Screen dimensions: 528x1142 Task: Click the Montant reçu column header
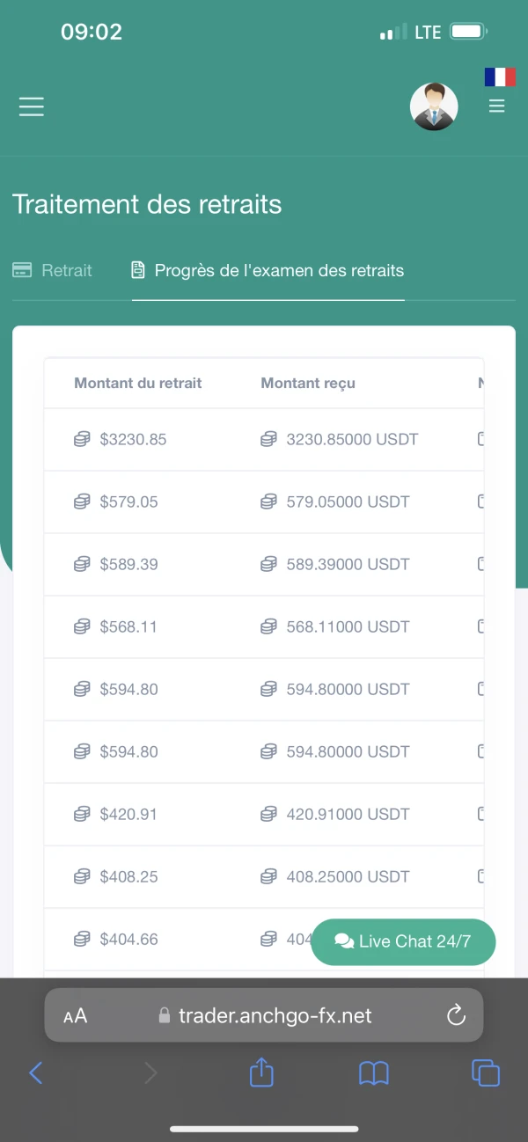[308, 383]
